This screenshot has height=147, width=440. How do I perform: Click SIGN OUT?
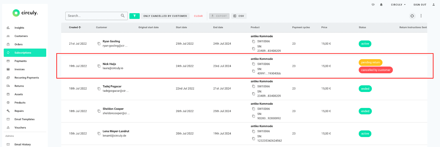[x=420, y=5]
